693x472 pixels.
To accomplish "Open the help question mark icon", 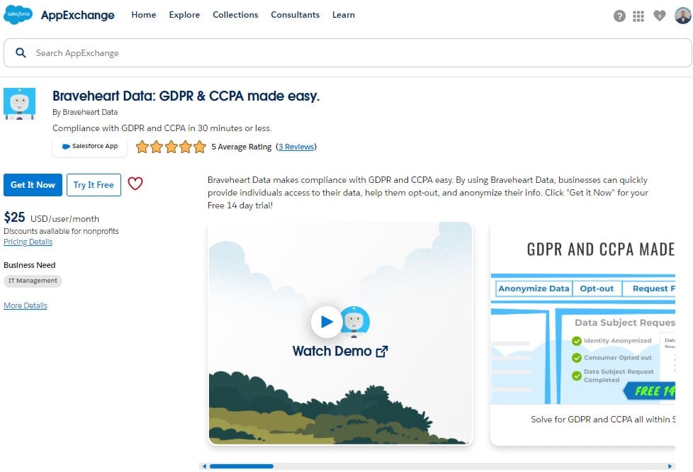I will [x=619, y=16].
